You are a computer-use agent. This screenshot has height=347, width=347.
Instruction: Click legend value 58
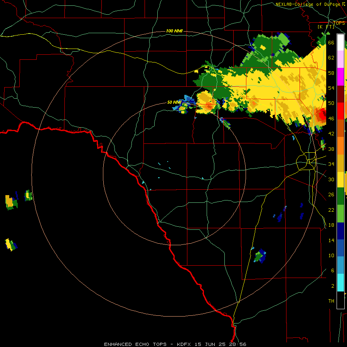[x=331, y=73]
